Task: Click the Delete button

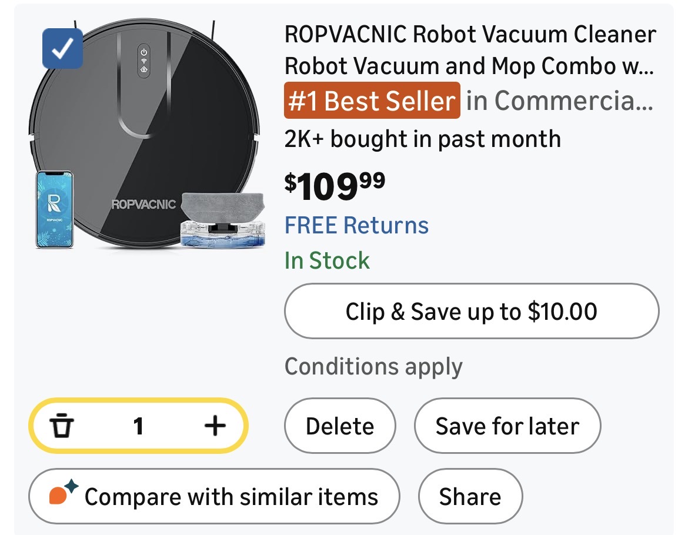Action: coord(340,426)
